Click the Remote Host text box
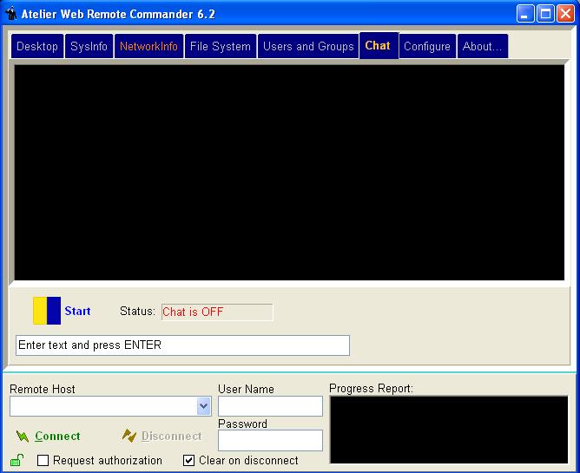 tap(103, 406)
